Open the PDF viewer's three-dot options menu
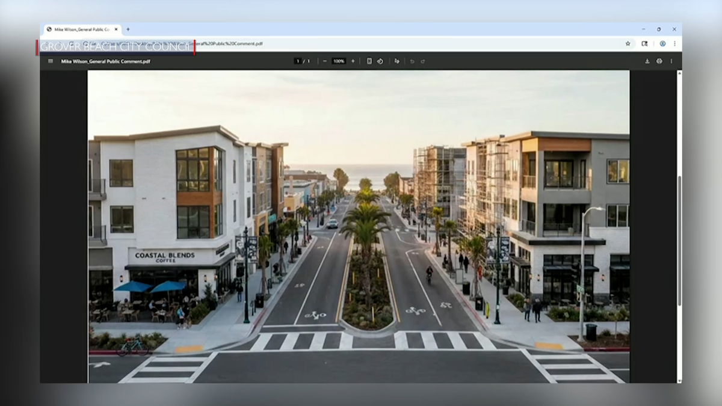This screenshot has width=722, height=406. [x=671, y=61]
